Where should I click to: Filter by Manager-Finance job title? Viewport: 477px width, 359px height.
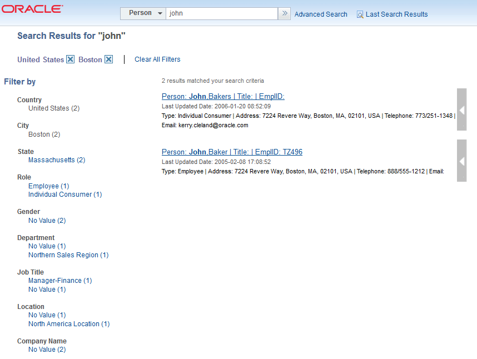[60, 280]
